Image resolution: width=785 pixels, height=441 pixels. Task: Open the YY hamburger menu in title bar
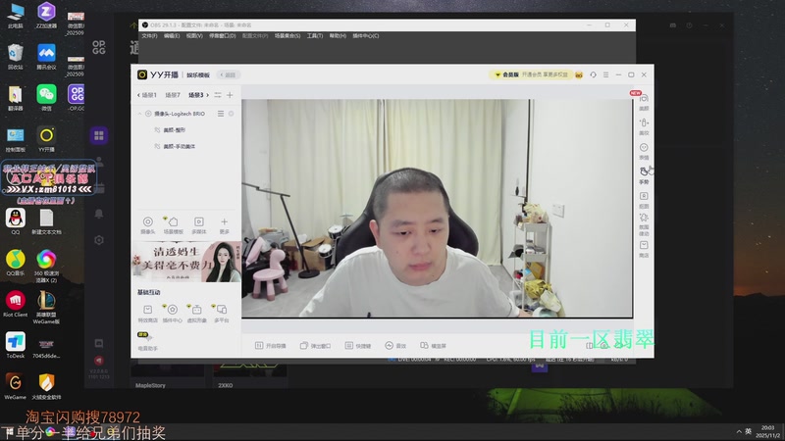(605, 74)
